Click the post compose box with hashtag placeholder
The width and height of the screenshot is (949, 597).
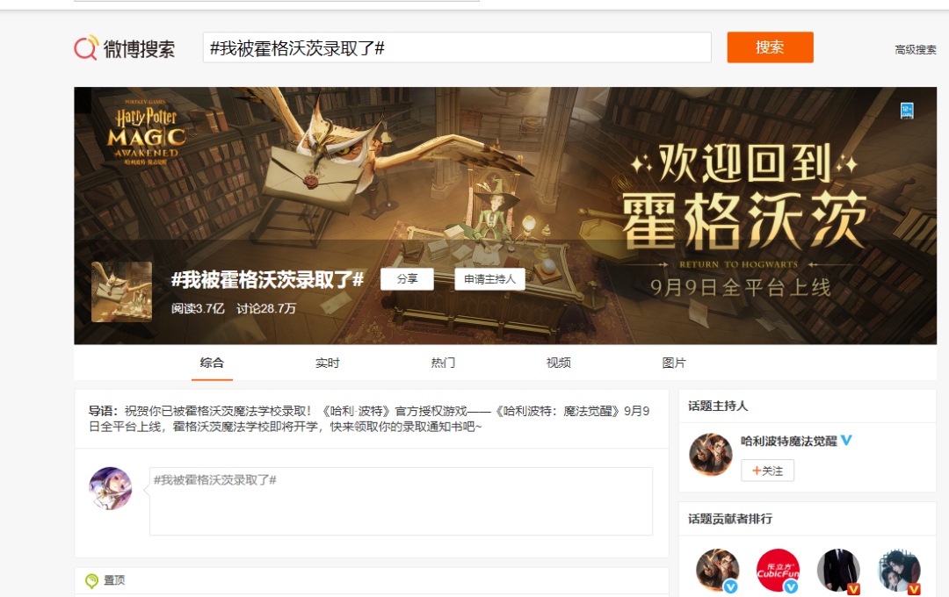coord(401,500)
